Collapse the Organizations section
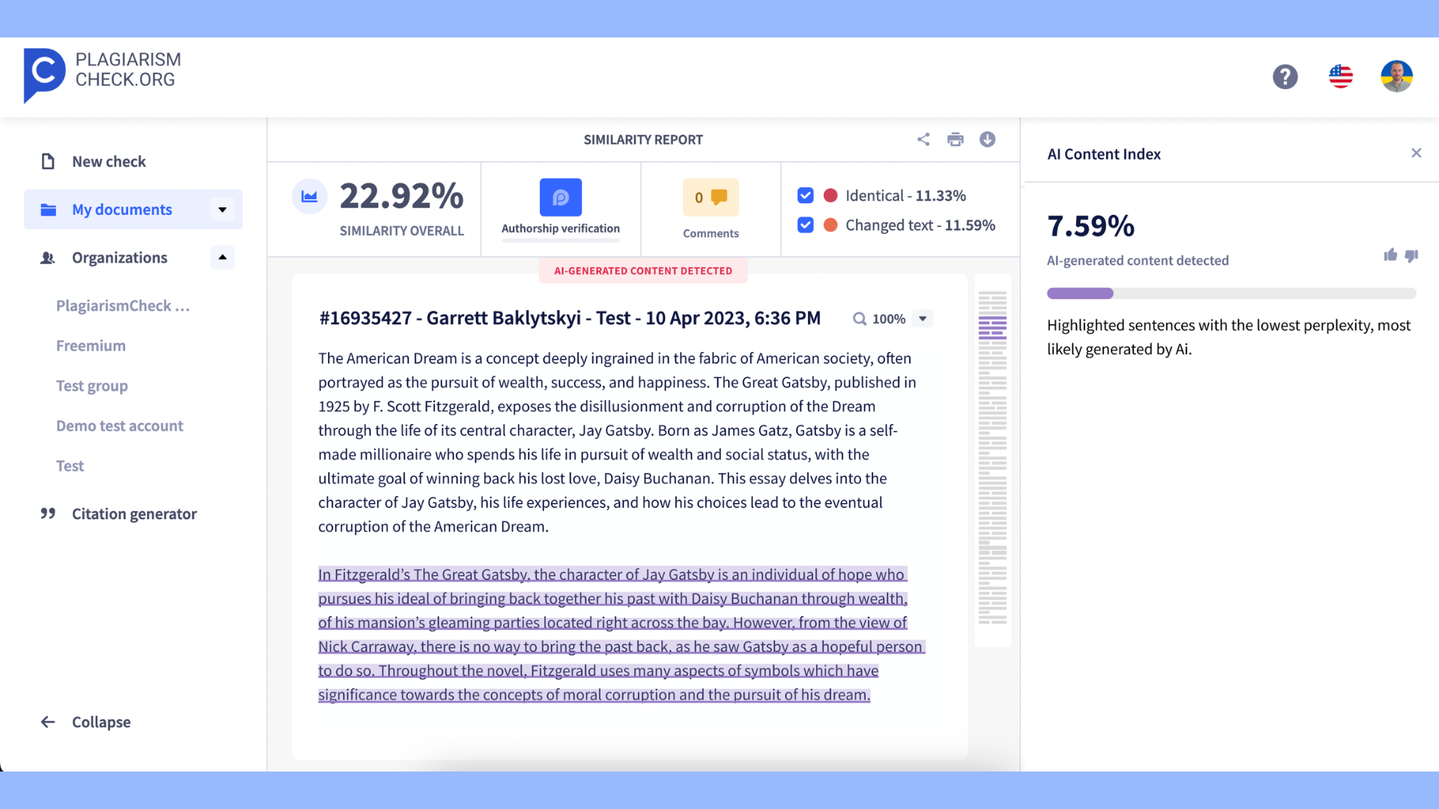1439x809 pixels. pos(223,257)
